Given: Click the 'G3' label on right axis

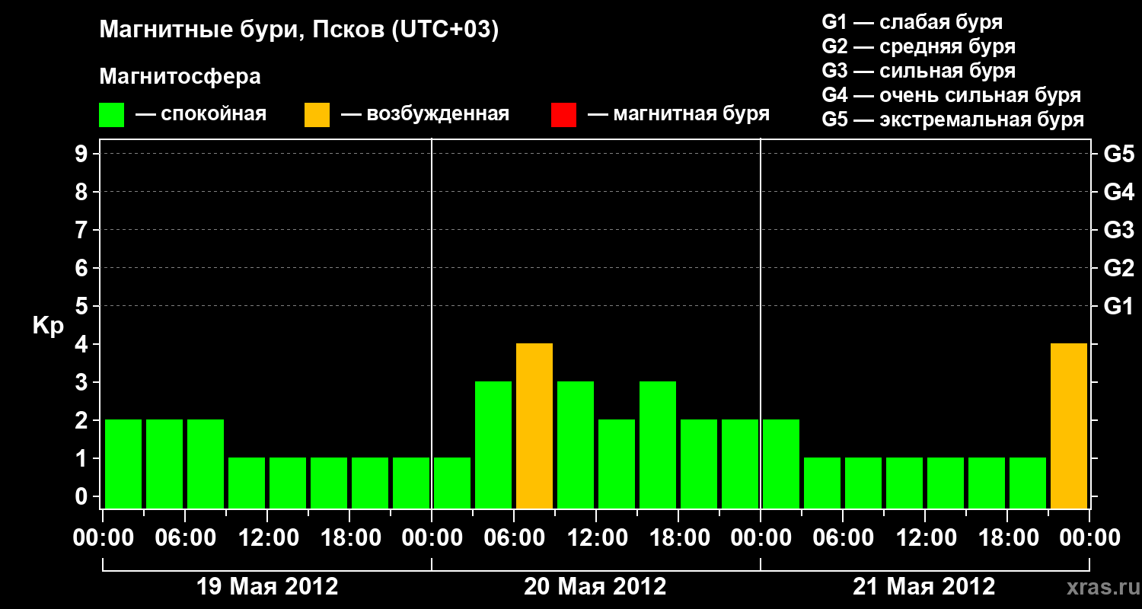Looking at the screenshot, I should click(1118, 231).
